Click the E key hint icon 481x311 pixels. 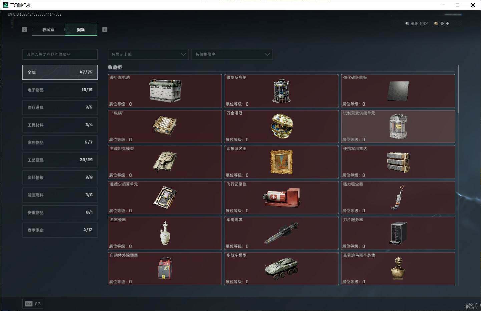tap(105, 30)
